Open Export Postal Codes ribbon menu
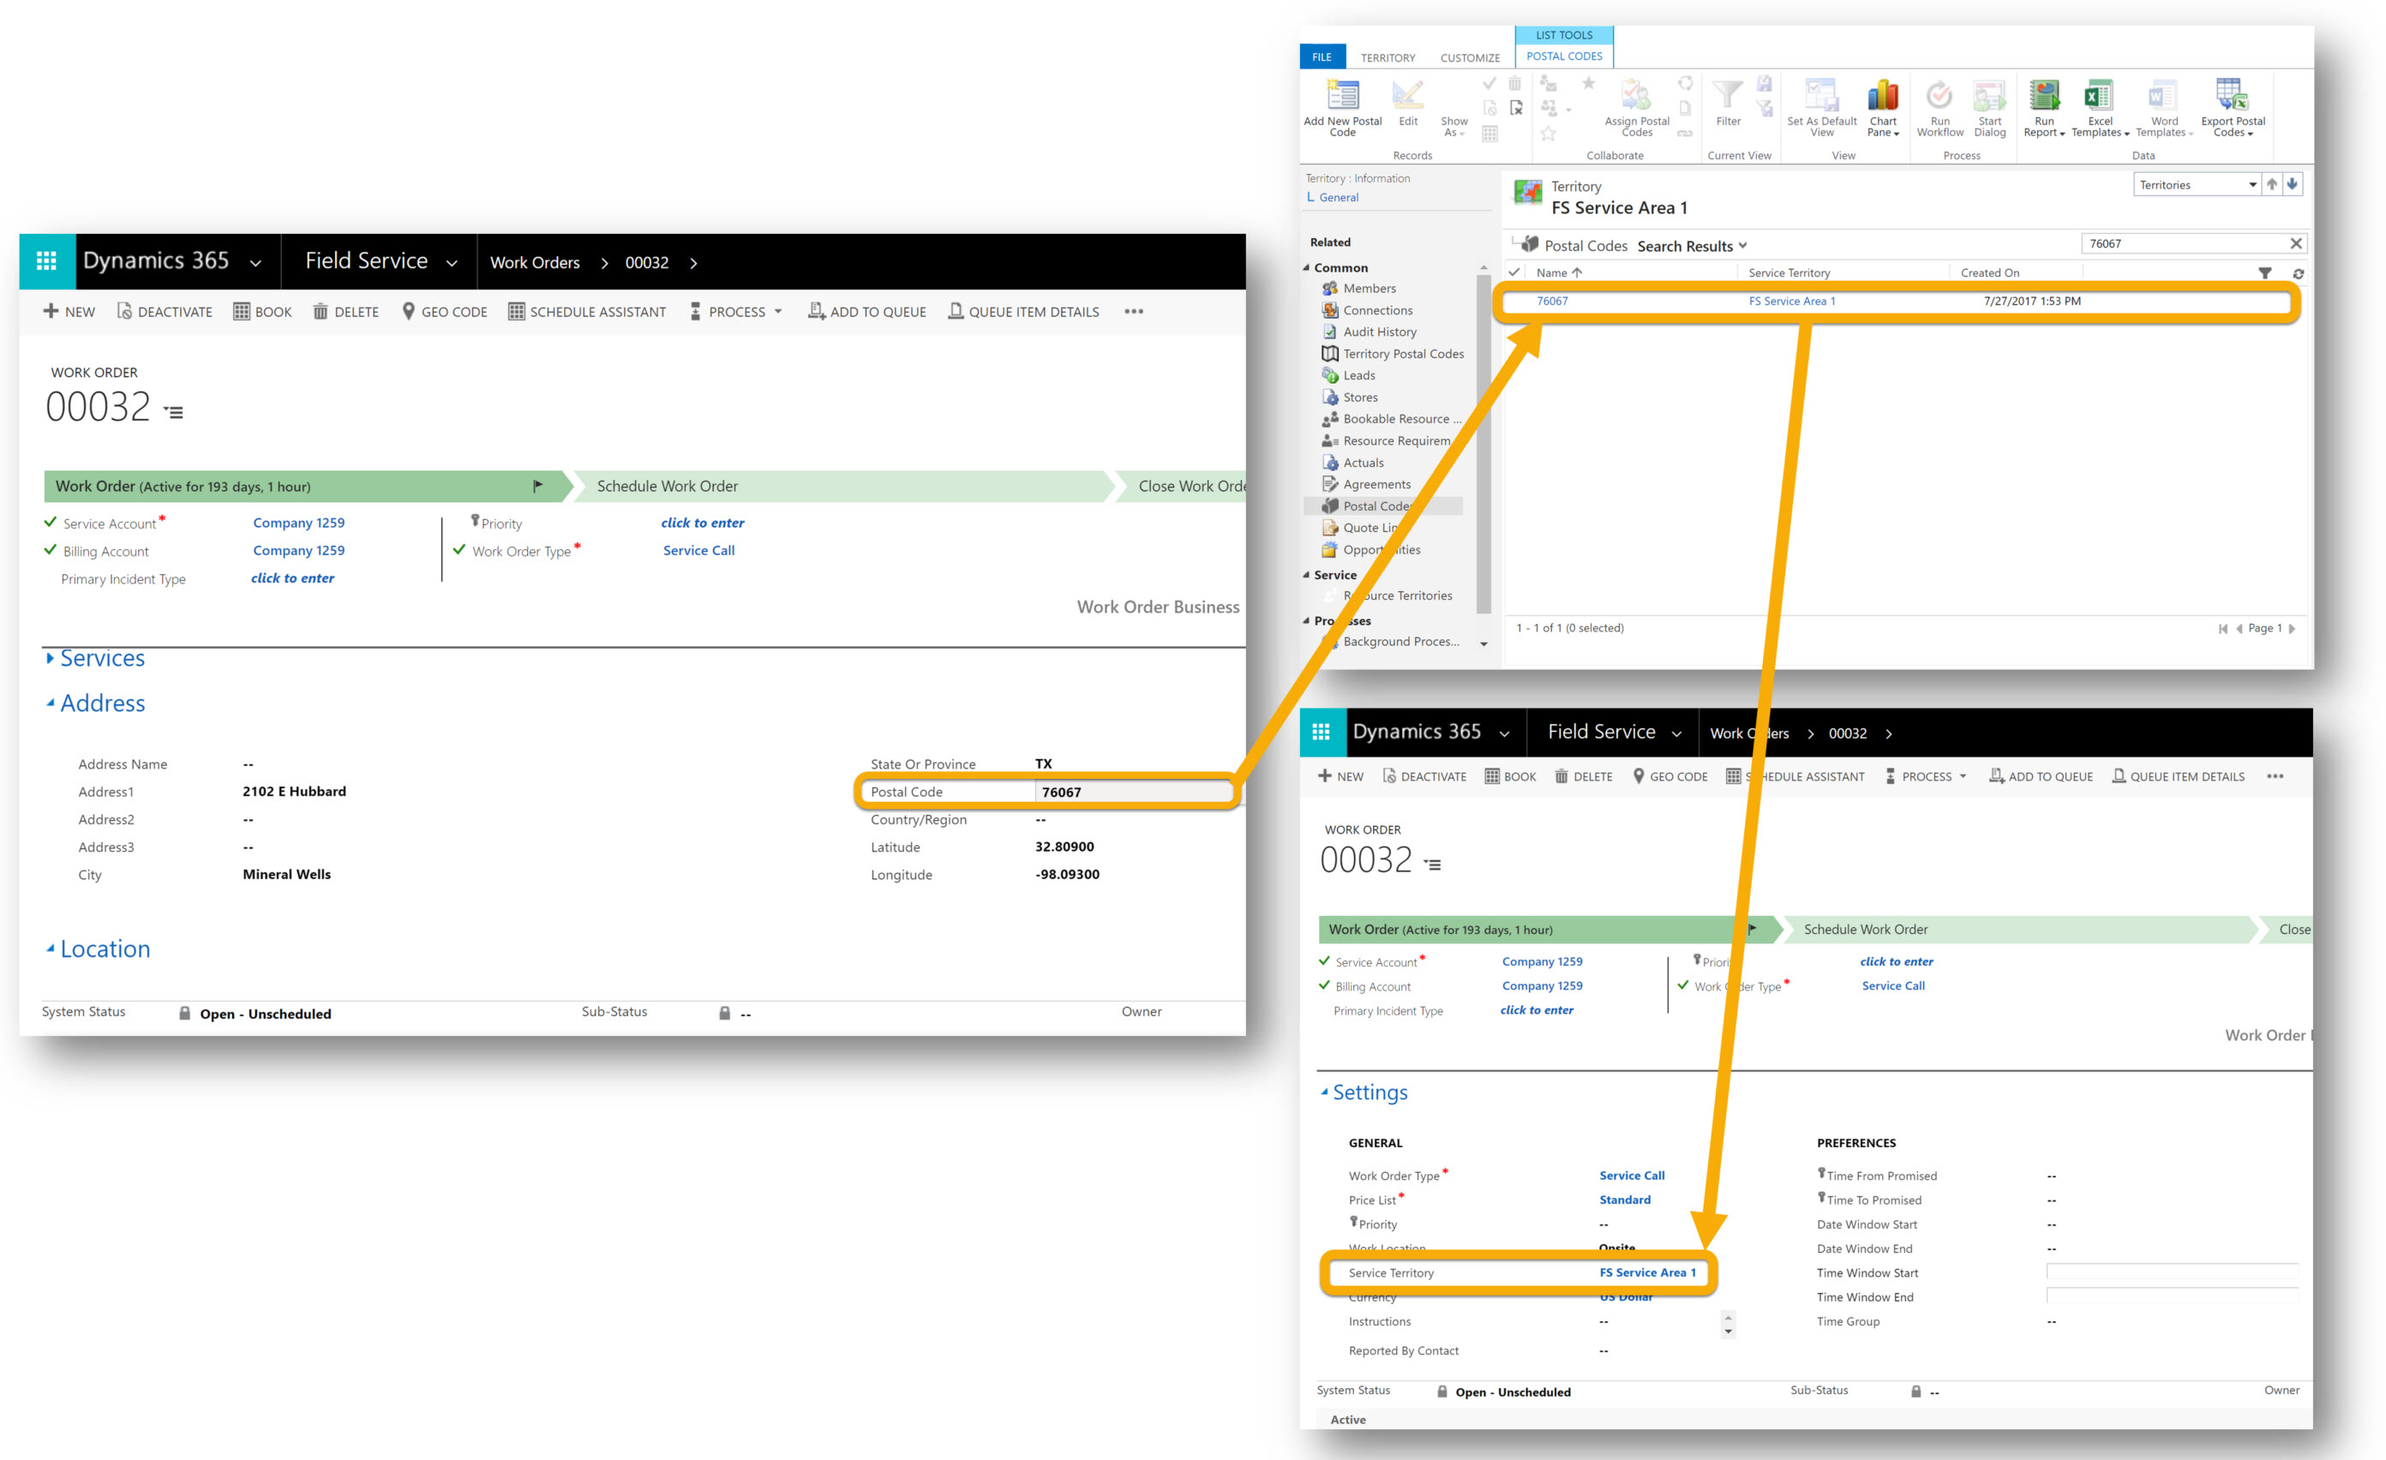This screenshot has height=1460, width=2386. click(x=2233, y=107)
